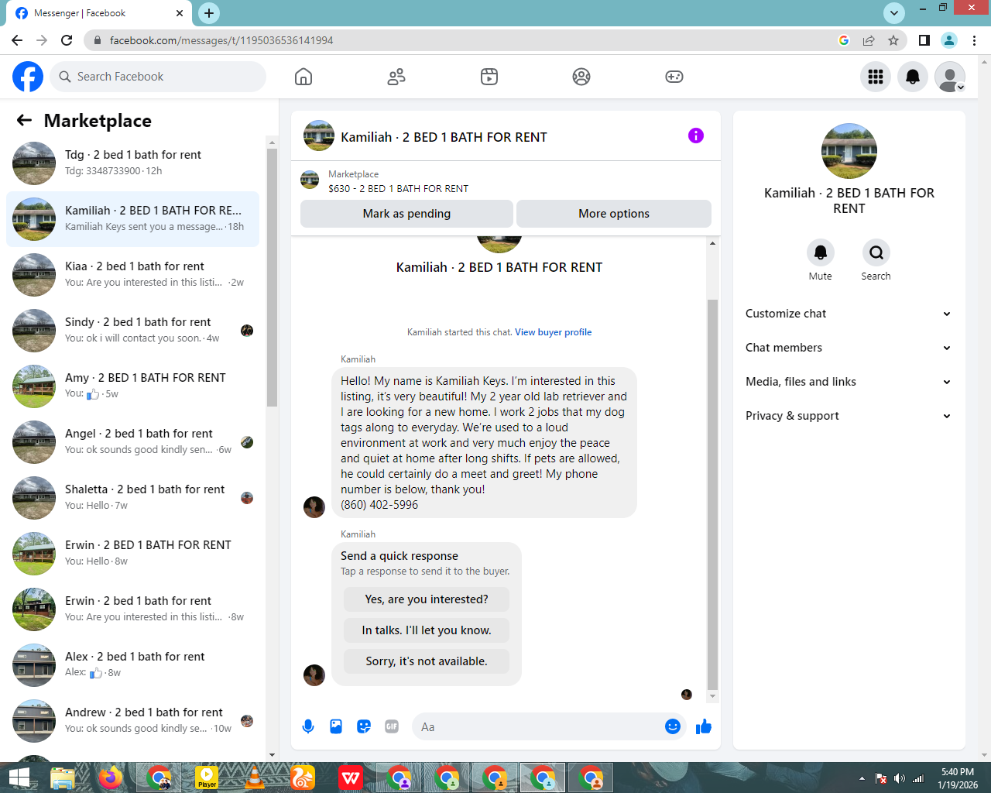The height and width of the screenshot is (793, 991).
Task: Send quick reply 'Yes, are you interested?'
Action: [427, 599]
